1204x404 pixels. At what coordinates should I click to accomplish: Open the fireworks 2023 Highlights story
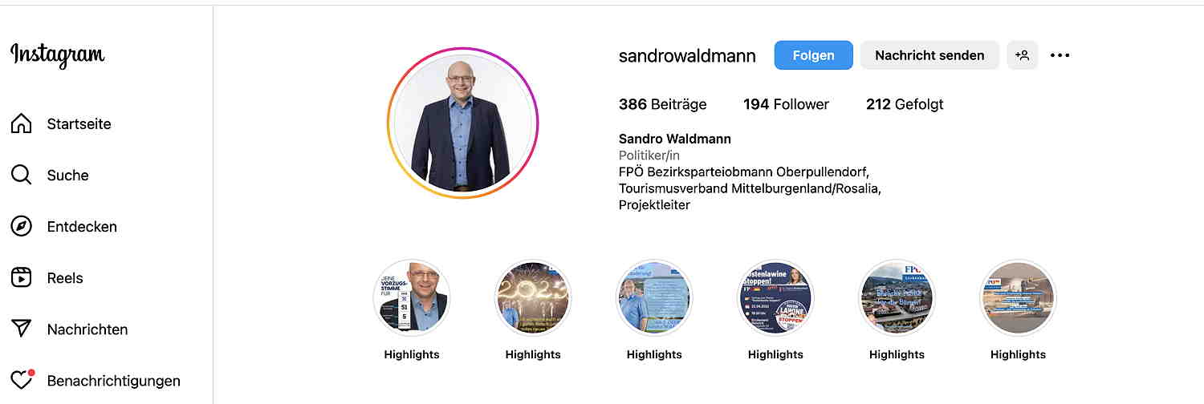coord(533,297)
